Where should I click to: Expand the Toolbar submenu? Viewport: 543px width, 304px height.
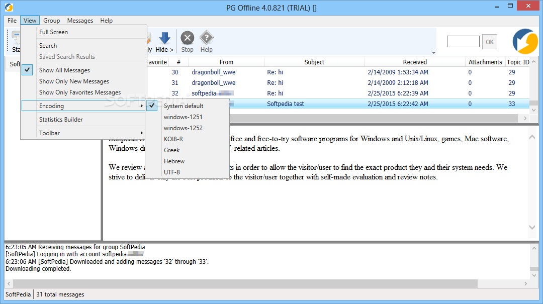[83, 133]
